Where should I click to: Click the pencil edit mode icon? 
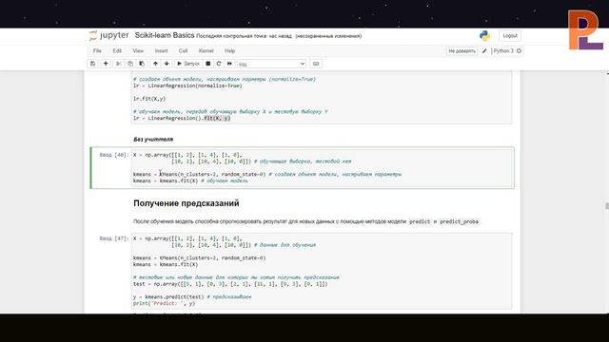(484, 51)
